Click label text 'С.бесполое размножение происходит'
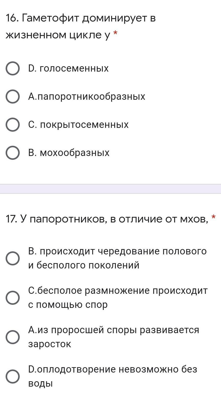 [x=118, y=291]
